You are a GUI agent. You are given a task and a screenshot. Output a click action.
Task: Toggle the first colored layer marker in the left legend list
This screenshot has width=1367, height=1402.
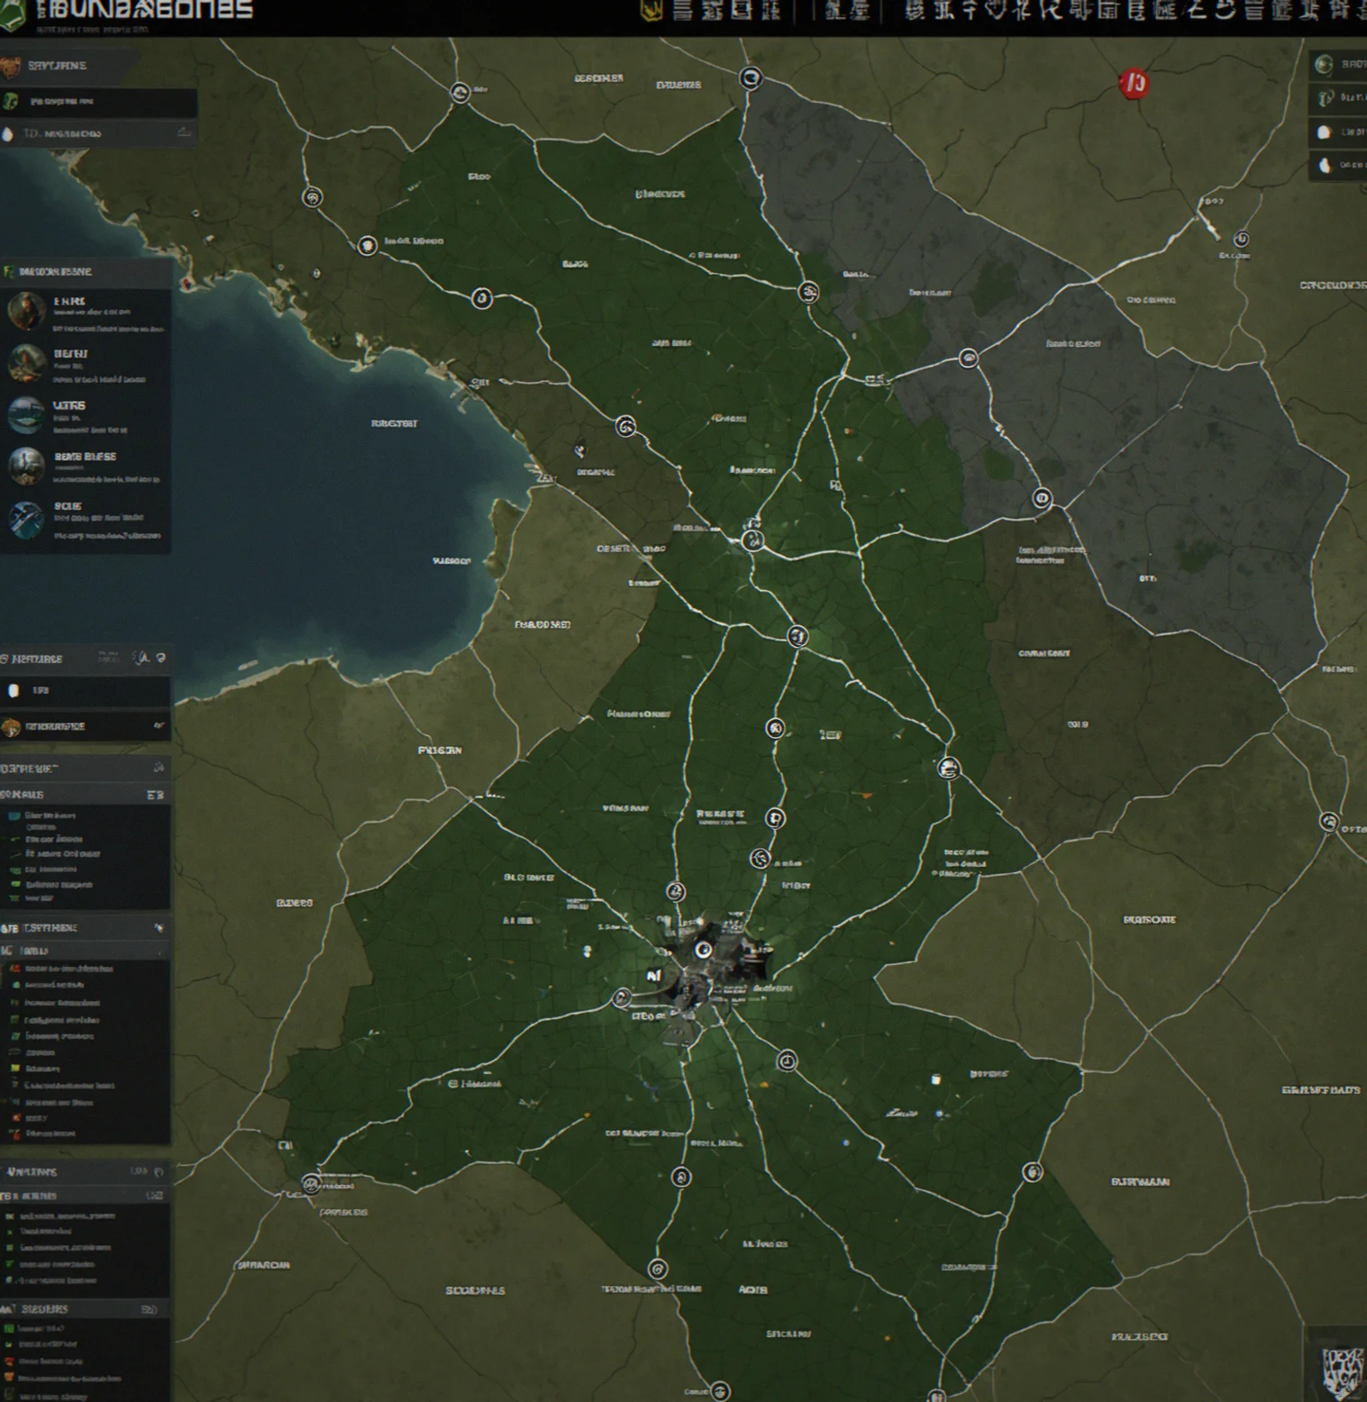pos(13,815)
